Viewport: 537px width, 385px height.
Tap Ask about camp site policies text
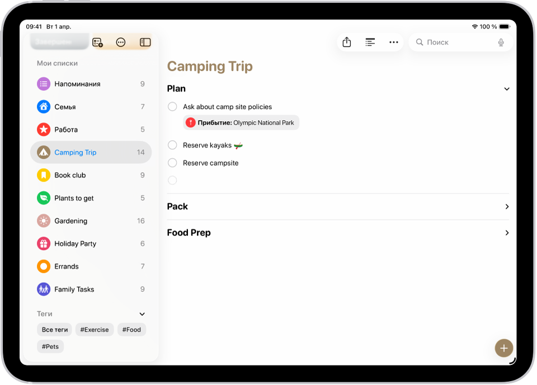point(228,107)
